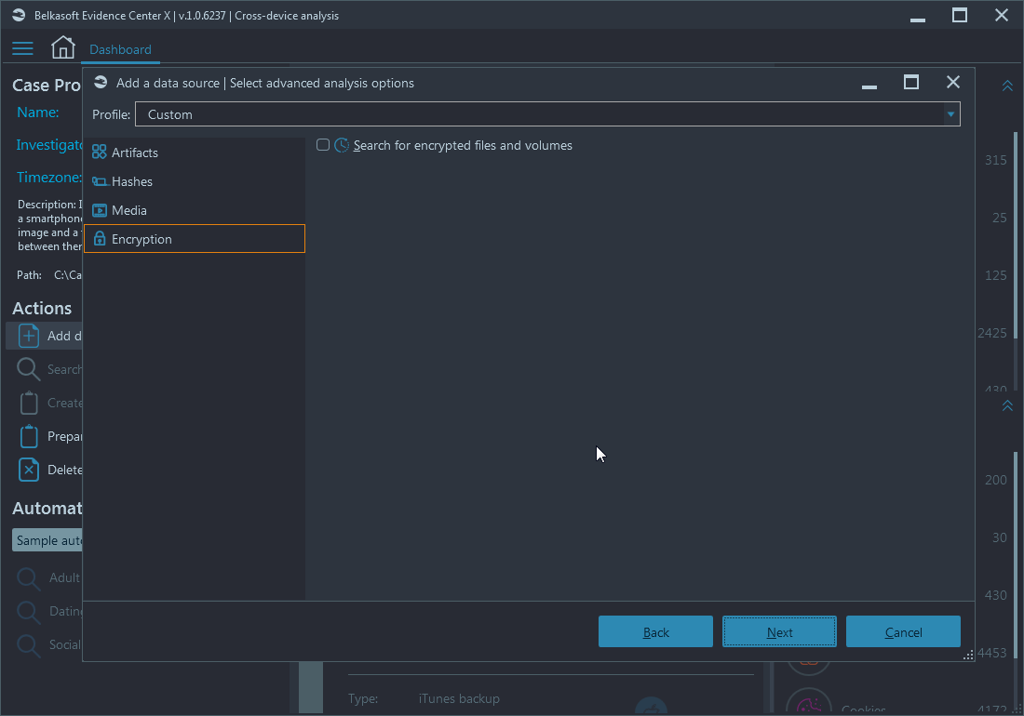Enable Search for encrypted files and volumes

323,145
